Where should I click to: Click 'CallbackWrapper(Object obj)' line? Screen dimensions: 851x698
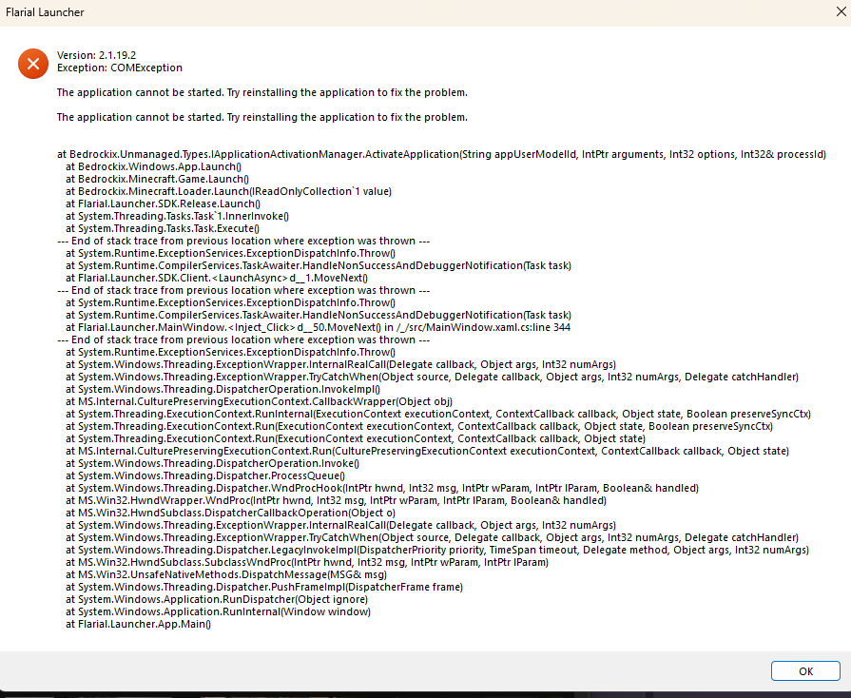(259, 401)
